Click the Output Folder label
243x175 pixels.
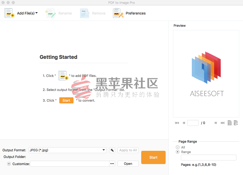(15, 157)
